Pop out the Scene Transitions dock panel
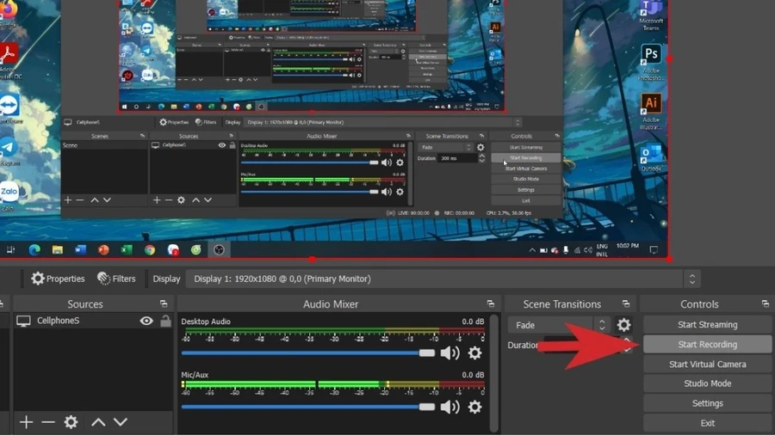Viewport: 775px width, 435px height. [x=626, y=303]
